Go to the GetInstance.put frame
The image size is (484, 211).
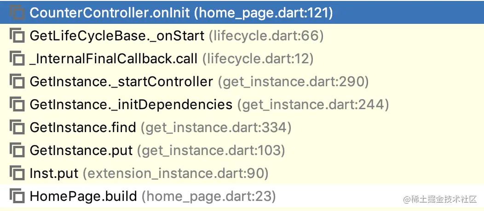coord(81,150)
